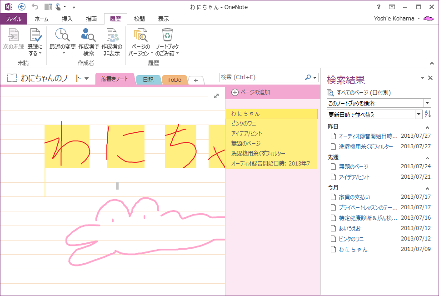Click the pink crocodile drawing on the page

tap(145, 232)
